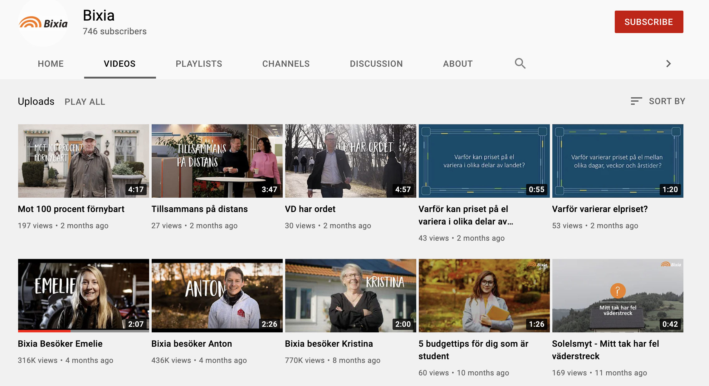
Task: Open the Discussion tab
Action: [x=376, y=64]
